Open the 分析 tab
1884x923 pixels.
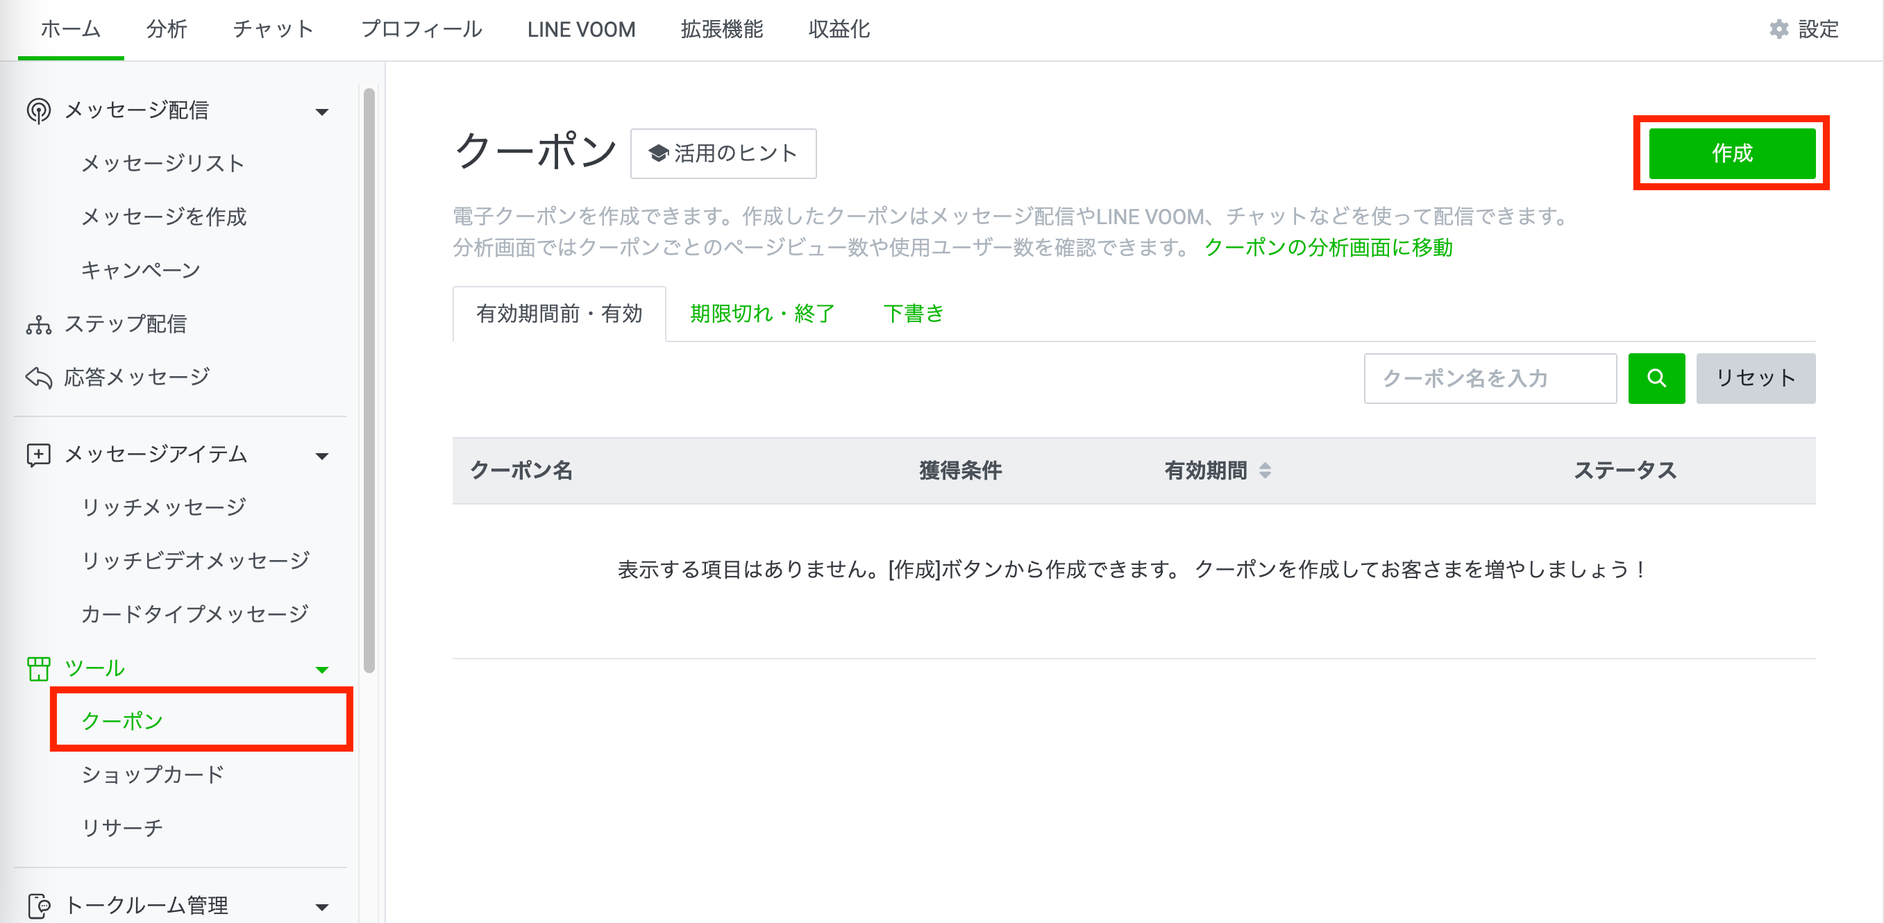(x=167, y=29)
